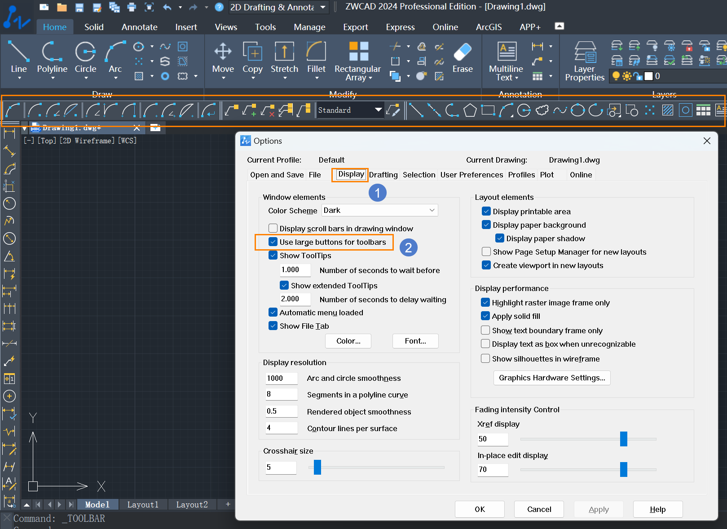Click the OK button in Options
This screenshot has height=529, width=727.
point(480,509)
